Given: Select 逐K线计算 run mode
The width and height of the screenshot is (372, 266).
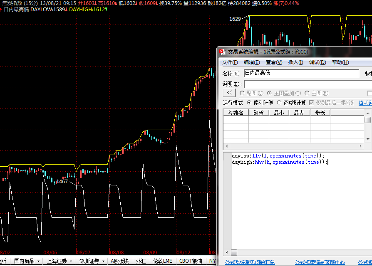Looking at the screenshot, I should click(x=279, y=103).
